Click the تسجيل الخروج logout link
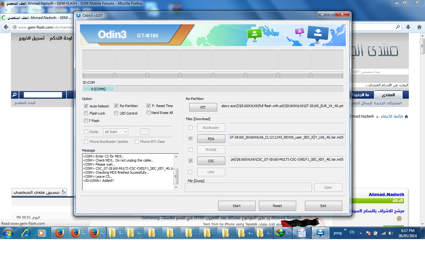This screenshot has height=254, width=425. coord(31,38)
